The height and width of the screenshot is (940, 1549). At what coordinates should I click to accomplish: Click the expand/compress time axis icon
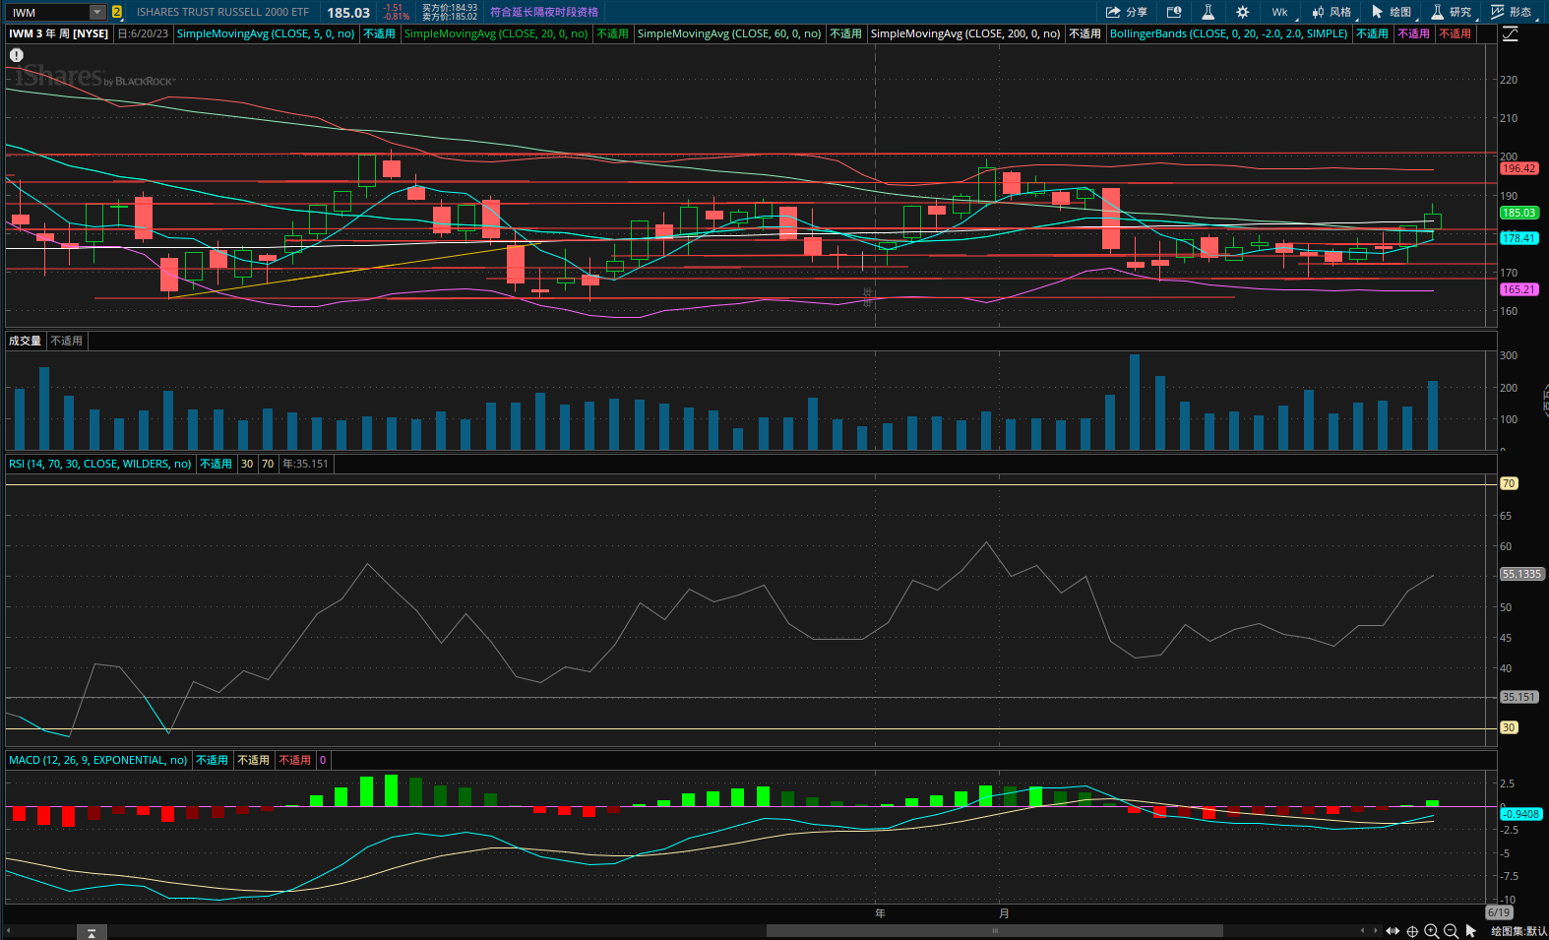coord(1393,930)
